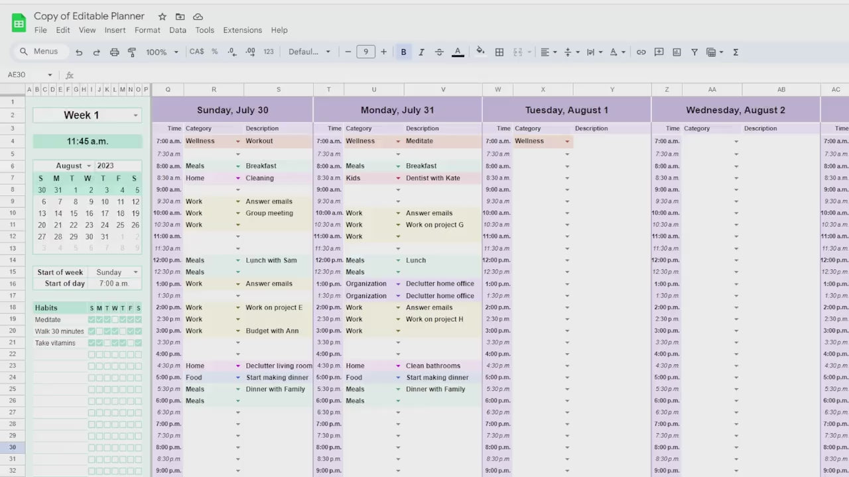
Task: Check Wednesday box for Meditate habit
Action: 115,320
